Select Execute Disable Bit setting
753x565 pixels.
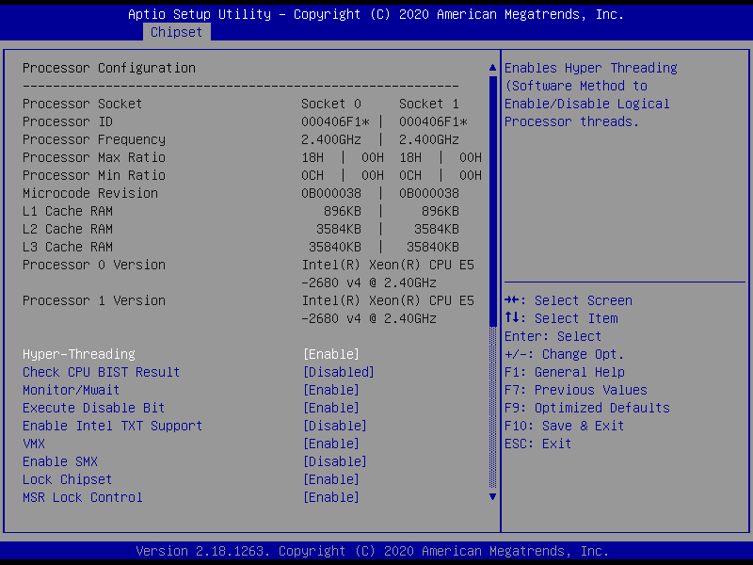(x=93, y=408)
